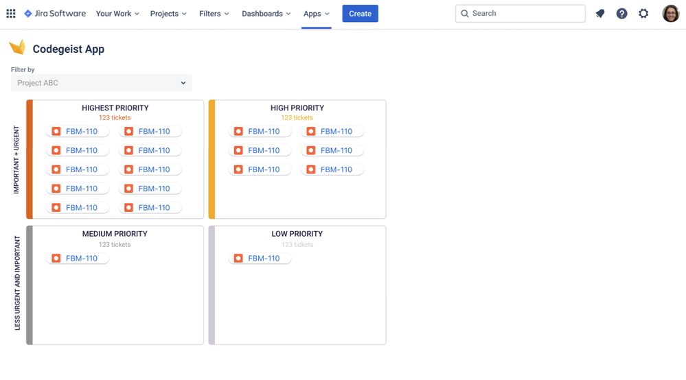Click the Codegeist App logo icon
The image size is (686, 380).
point(17,47)
